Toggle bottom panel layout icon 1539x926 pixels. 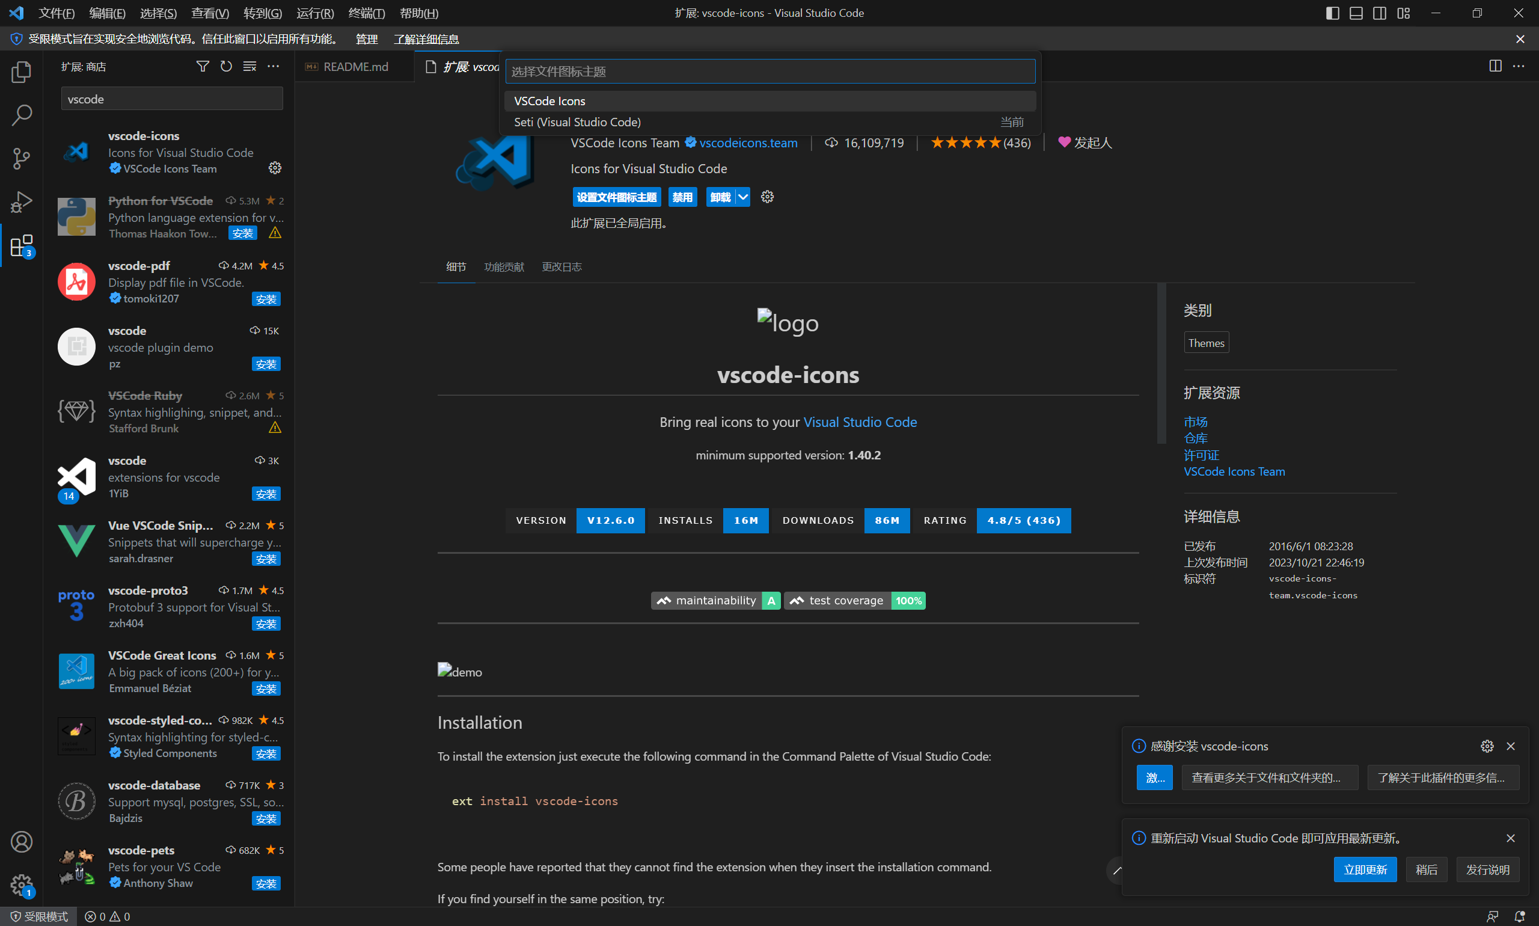pyautogui.click(x=1356, y=13)
